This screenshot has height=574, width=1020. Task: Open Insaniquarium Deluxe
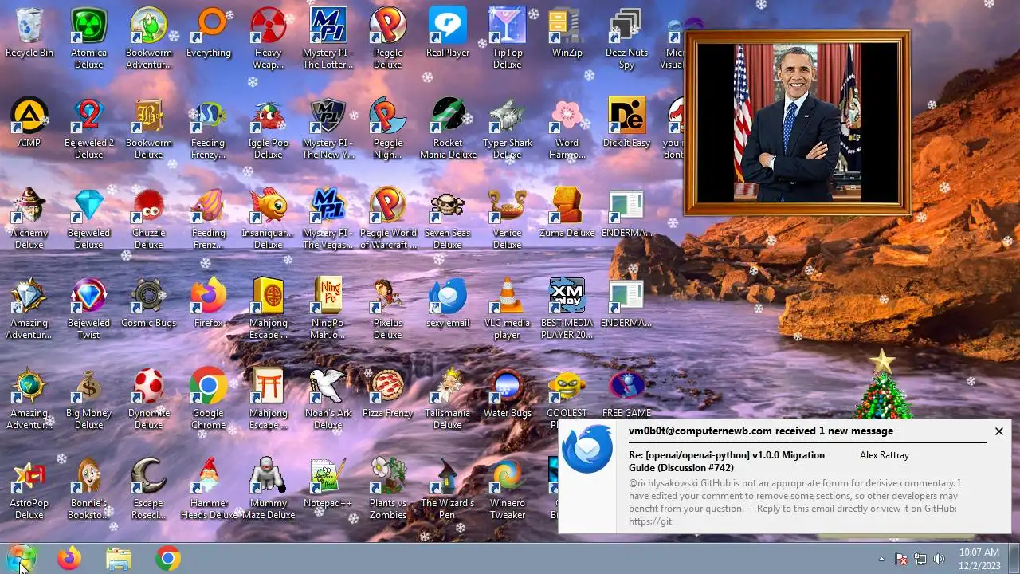pyautogui.click(x=269, y=218)
